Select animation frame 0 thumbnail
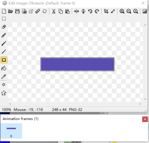This screenshot has width=149, height=143. [11, 131]
